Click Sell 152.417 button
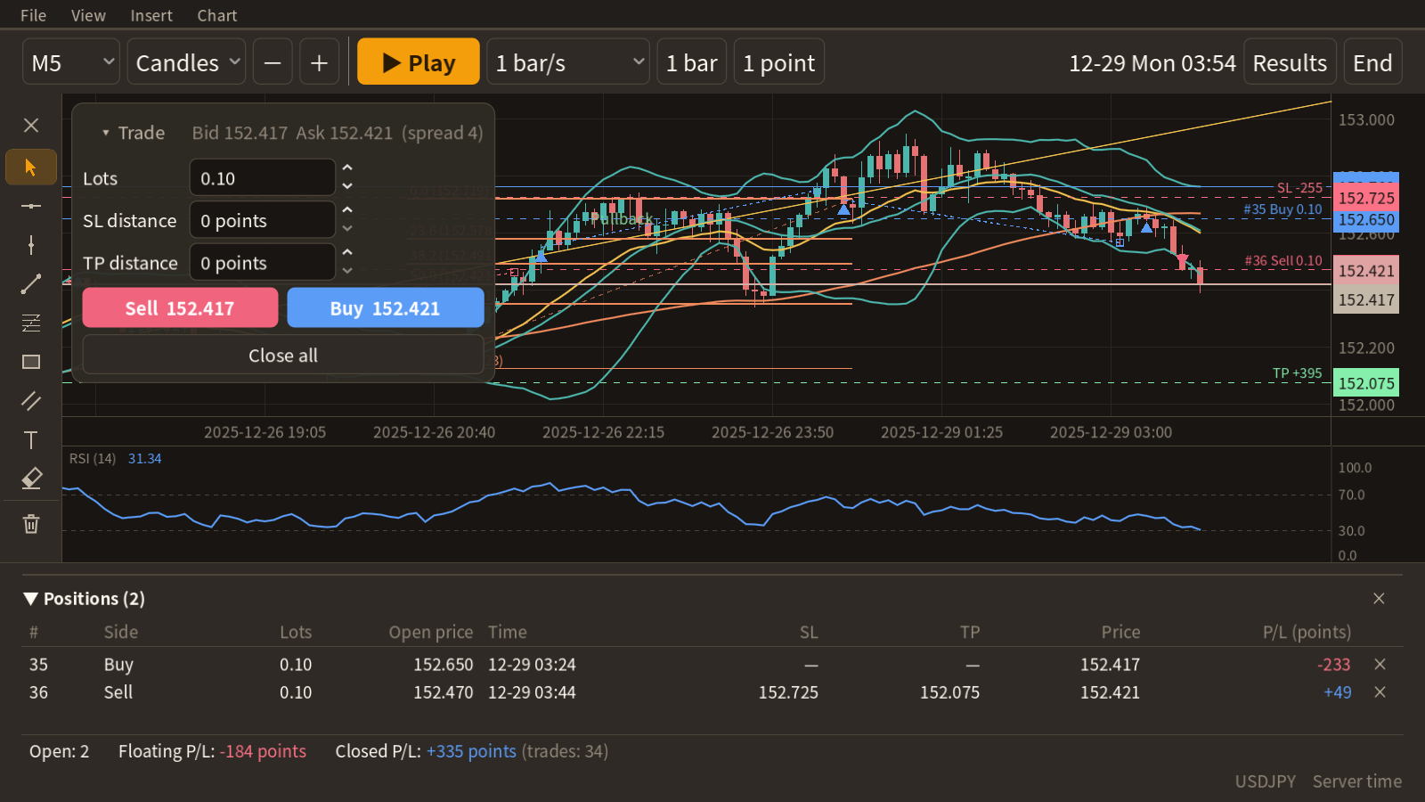 (180, 308)
